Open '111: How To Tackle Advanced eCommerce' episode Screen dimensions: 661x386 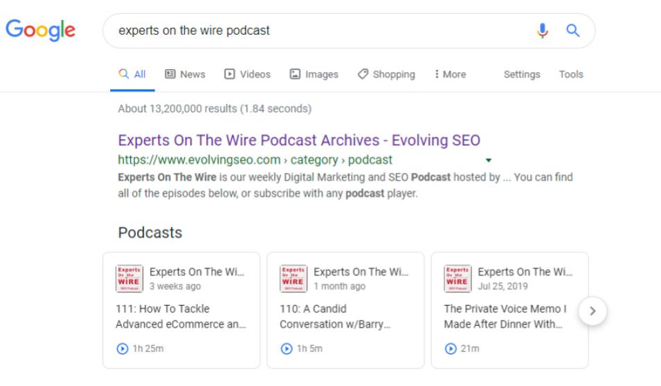click(181, 316)
